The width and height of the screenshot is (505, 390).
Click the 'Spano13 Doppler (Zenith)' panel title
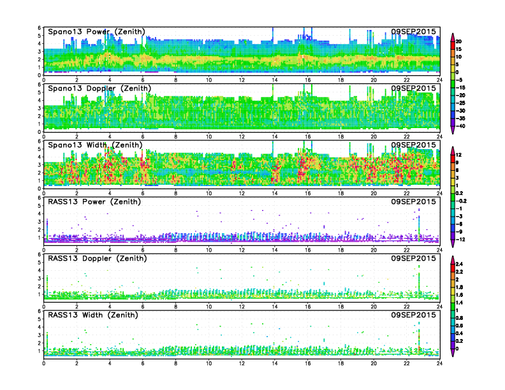tap(99, 89)
